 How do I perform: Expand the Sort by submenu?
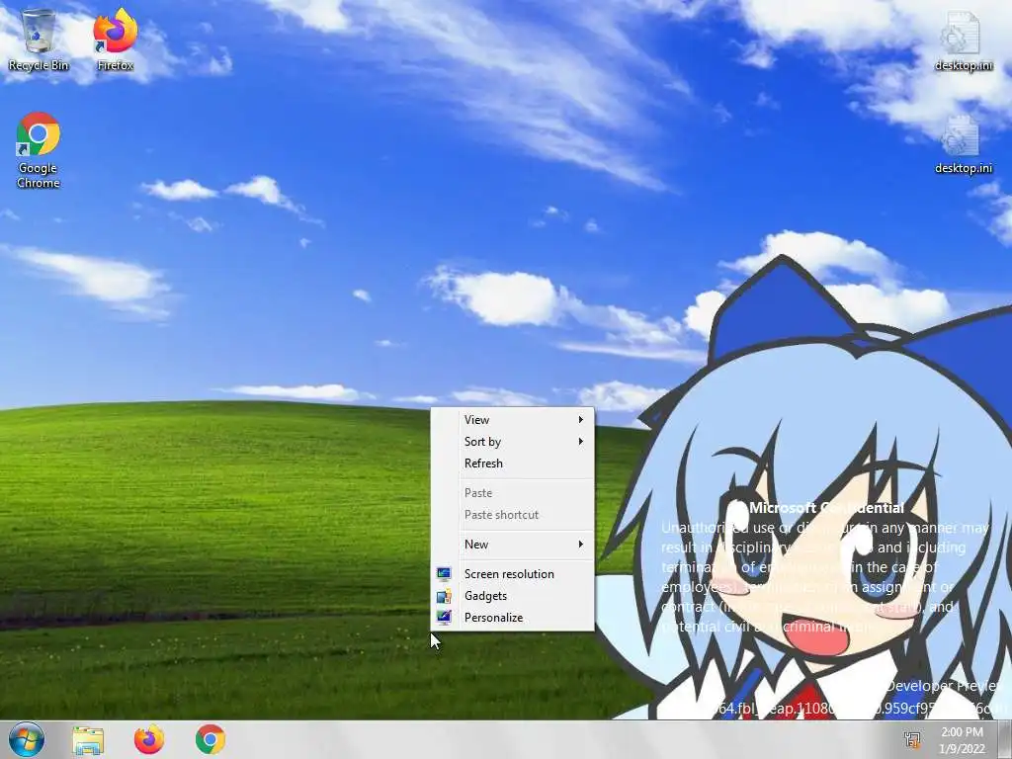(x=513, y=442)
